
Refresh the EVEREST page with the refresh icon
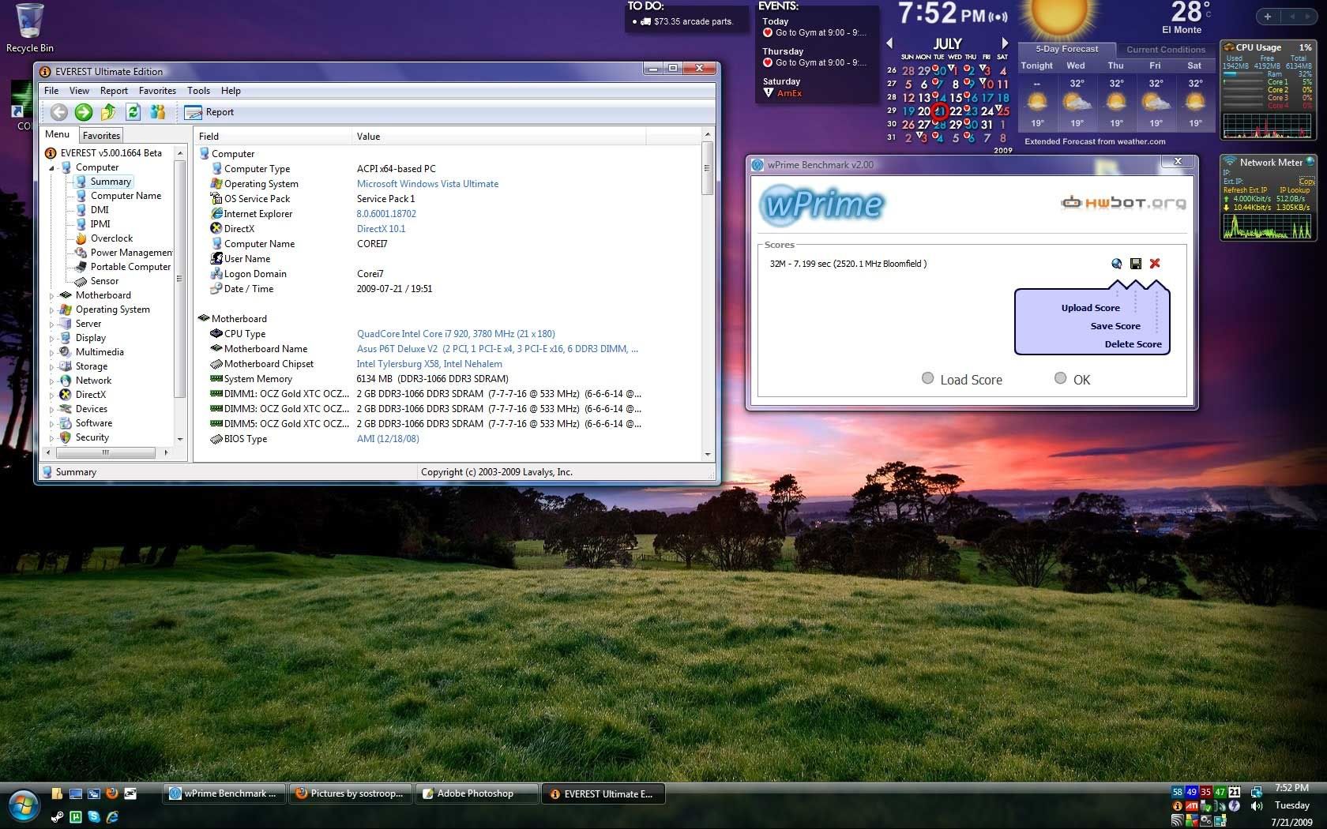133,112
